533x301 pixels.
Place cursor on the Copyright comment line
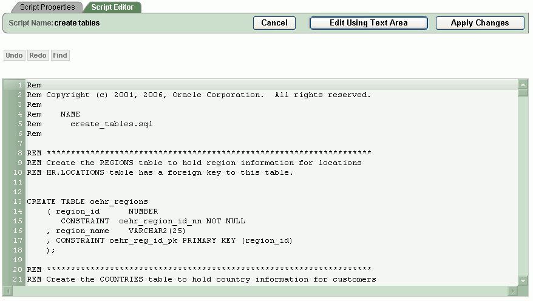[199, 95]
